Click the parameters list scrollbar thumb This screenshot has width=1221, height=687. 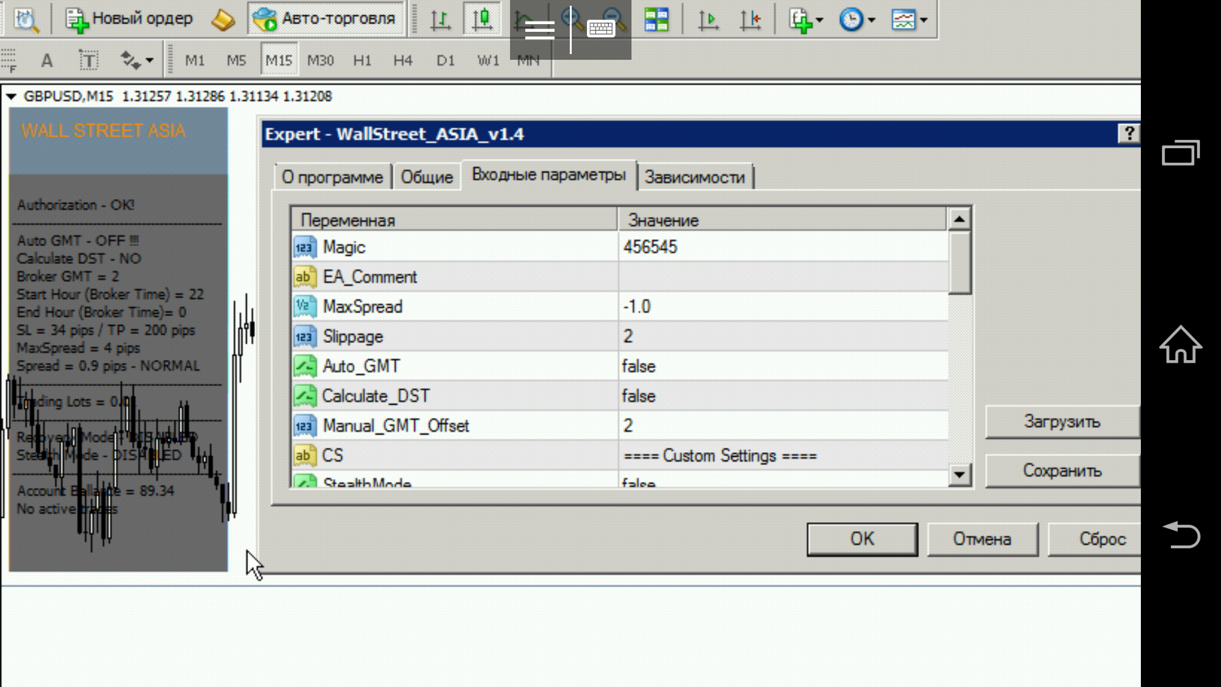[960, 263]
